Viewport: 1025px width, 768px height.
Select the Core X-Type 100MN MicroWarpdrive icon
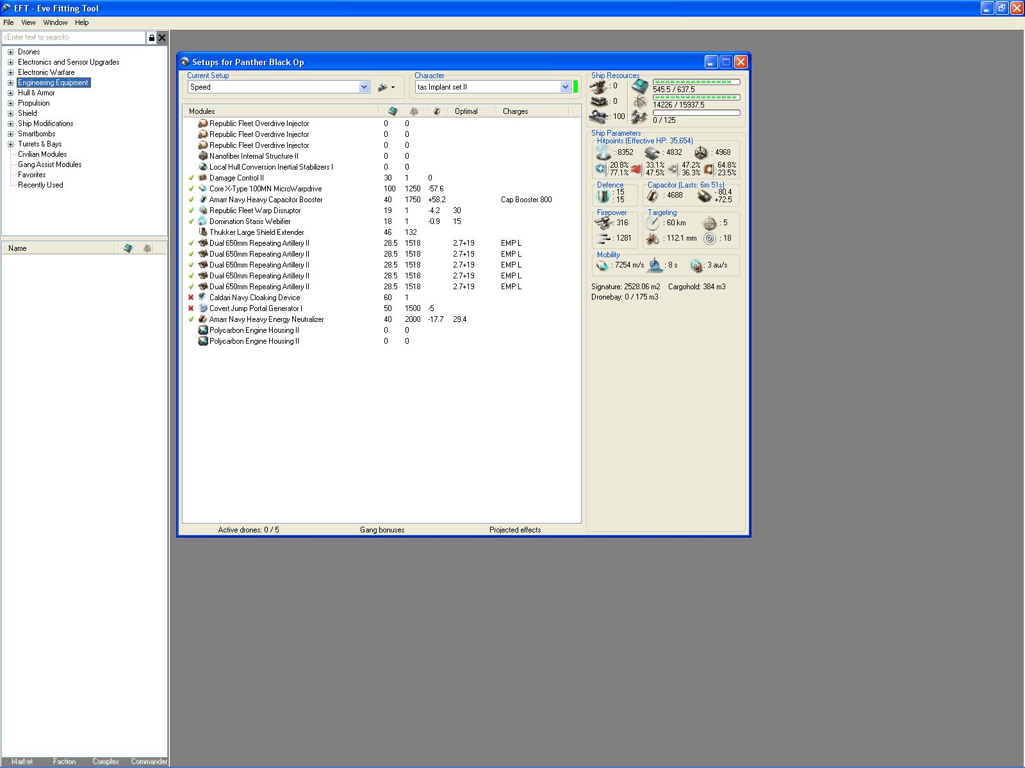203,189
